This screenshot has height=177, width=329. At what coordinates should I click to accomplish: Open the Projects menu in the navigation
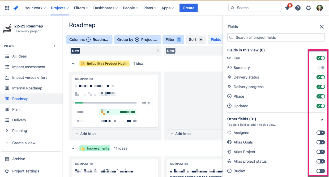[59, 8]
